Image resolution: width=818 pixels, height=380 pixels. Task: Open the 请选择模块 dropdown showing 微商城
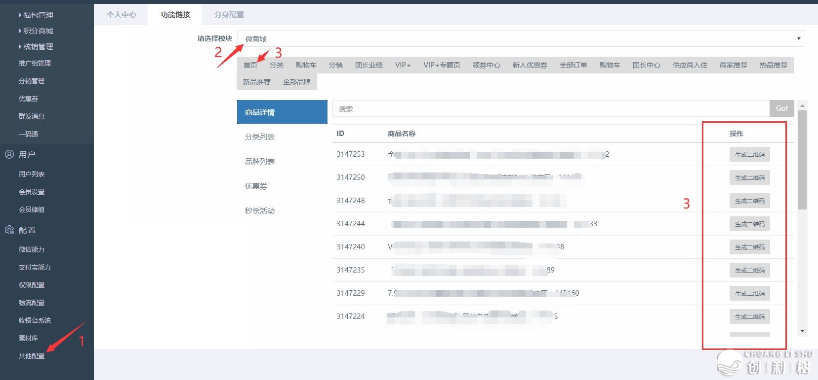point(521,38)
